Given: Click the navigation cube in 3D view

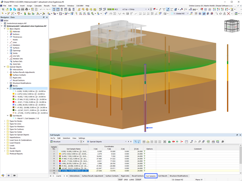Looking at the screenshot, I should point(232,26).
